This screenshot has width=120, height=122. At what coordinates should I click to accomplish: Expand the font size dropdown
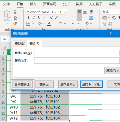[65, 12]
